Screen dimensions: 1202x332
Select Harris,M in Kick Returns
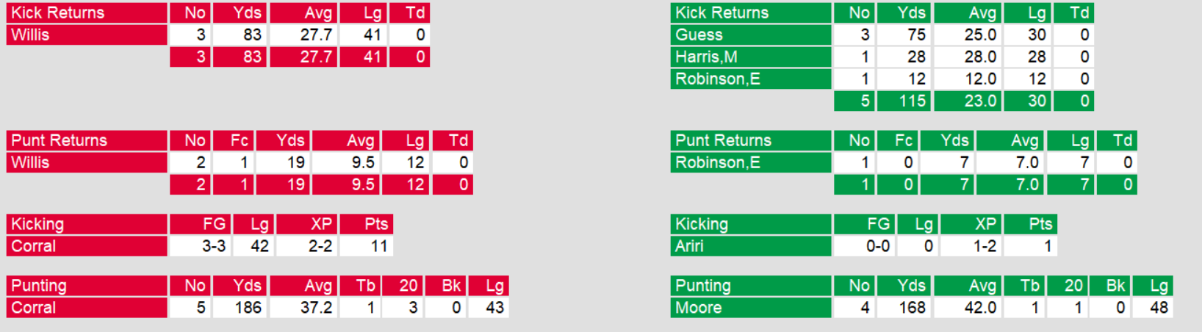pos(750,57)
